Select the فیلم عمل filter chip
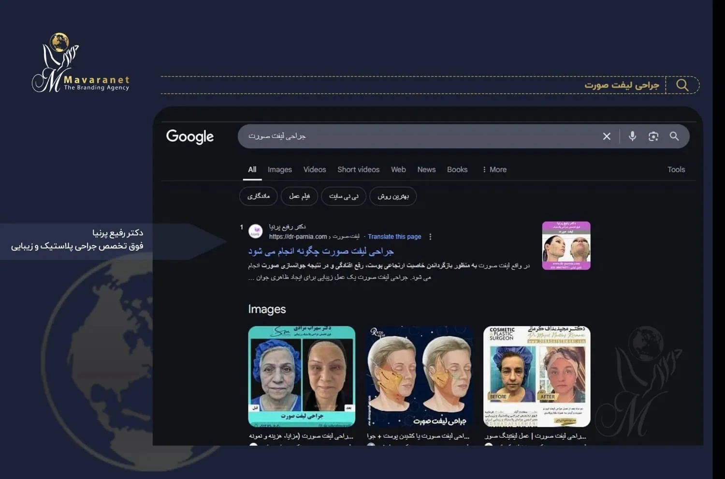Image resolution: width=725 pixels, height=479 pixels. pos(299,196)
